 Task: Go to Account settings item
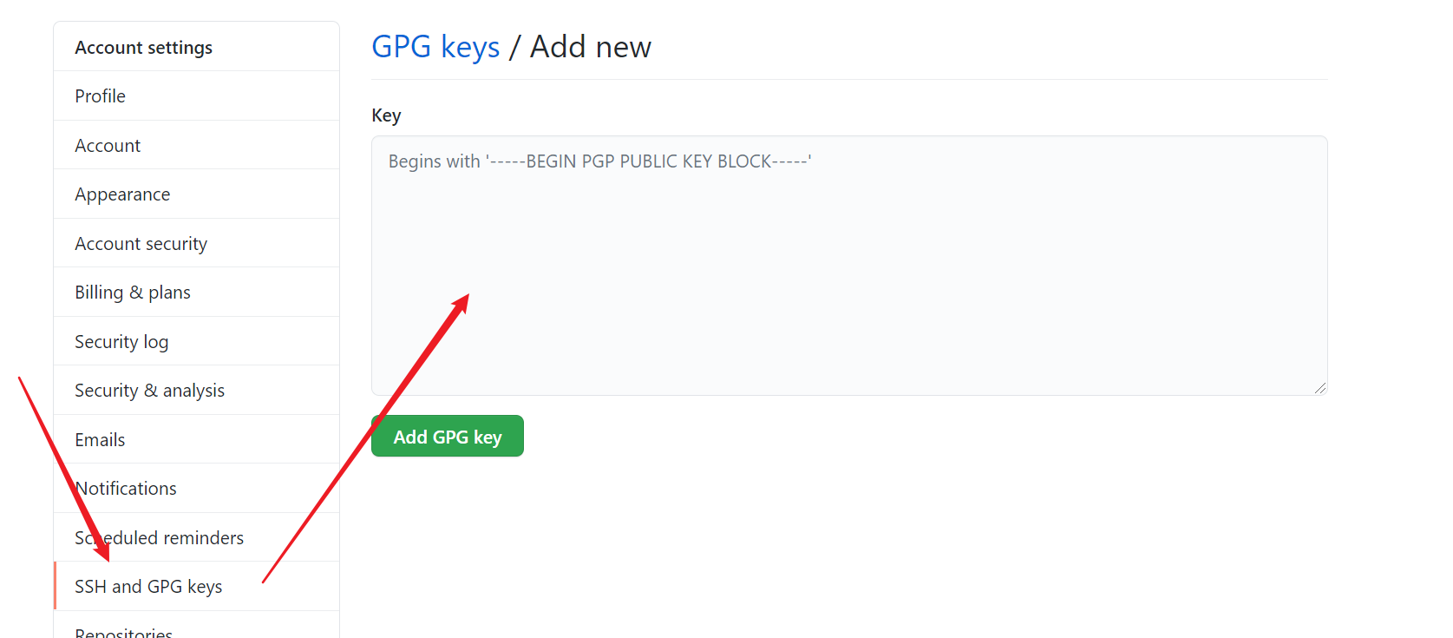[196, 145]
